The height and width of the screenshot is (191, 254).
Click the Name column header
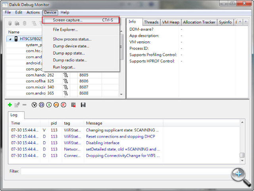pos(13,32)
